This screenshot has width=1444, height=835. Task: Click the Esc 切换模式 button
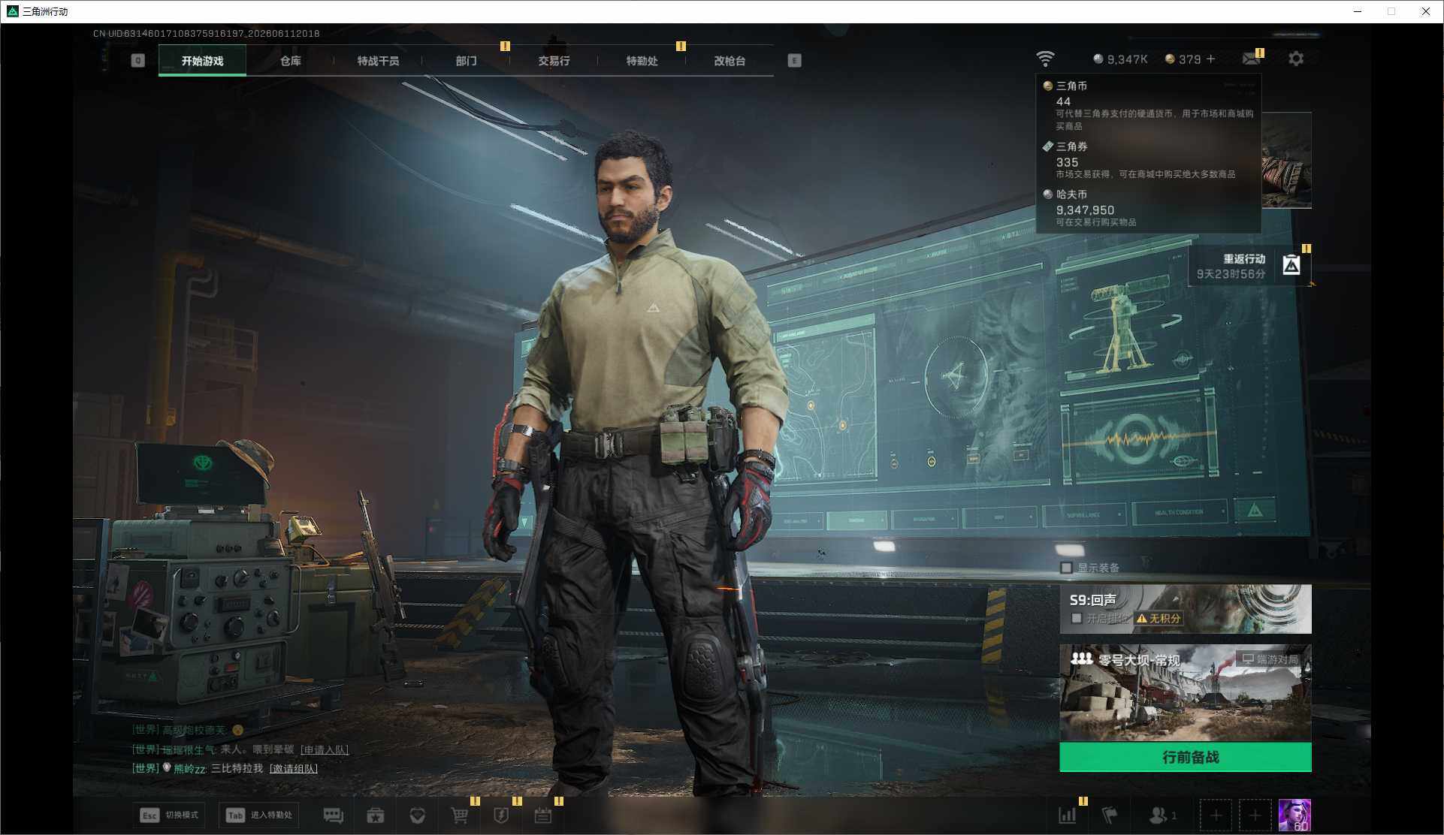(169, 815)
